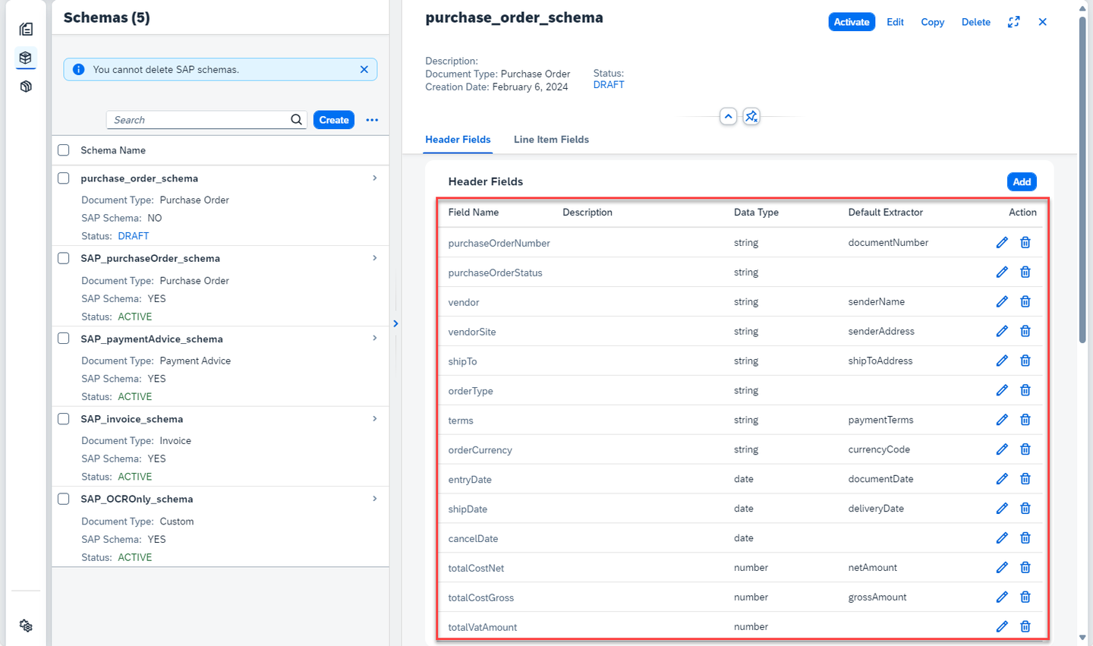Edit the entryDate field
Image resolution: width=1093 pixels, height=646 pixels.
pos(1002,479)
